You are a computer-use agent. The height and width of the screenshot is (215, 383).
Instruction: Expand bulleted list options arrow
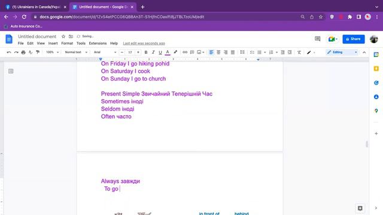coord(265,53)
